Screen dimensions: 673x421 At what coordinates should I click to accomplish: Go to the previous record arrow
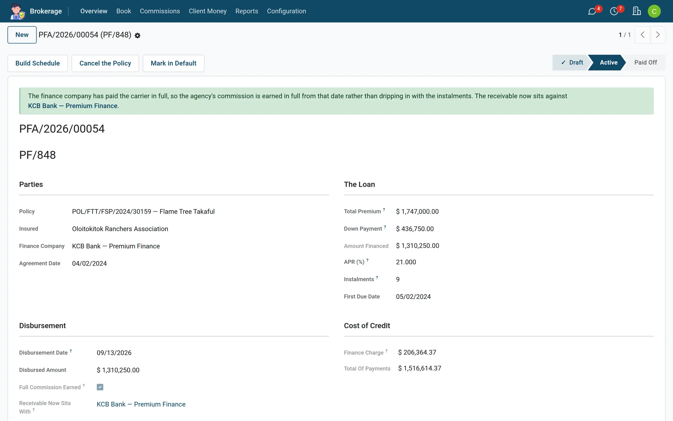tap(643, 35)
